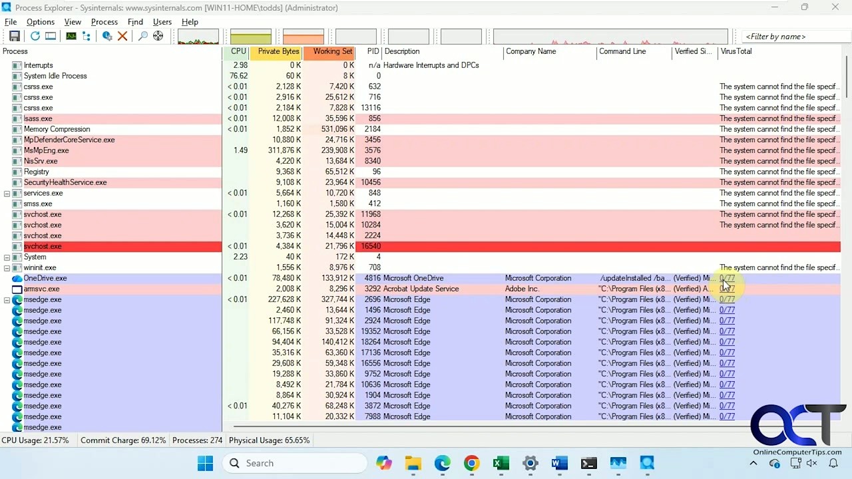Viewport: 852px width, 479px height.
Task: Launch Microsoft Word from the taskbar
Action: 559,462
